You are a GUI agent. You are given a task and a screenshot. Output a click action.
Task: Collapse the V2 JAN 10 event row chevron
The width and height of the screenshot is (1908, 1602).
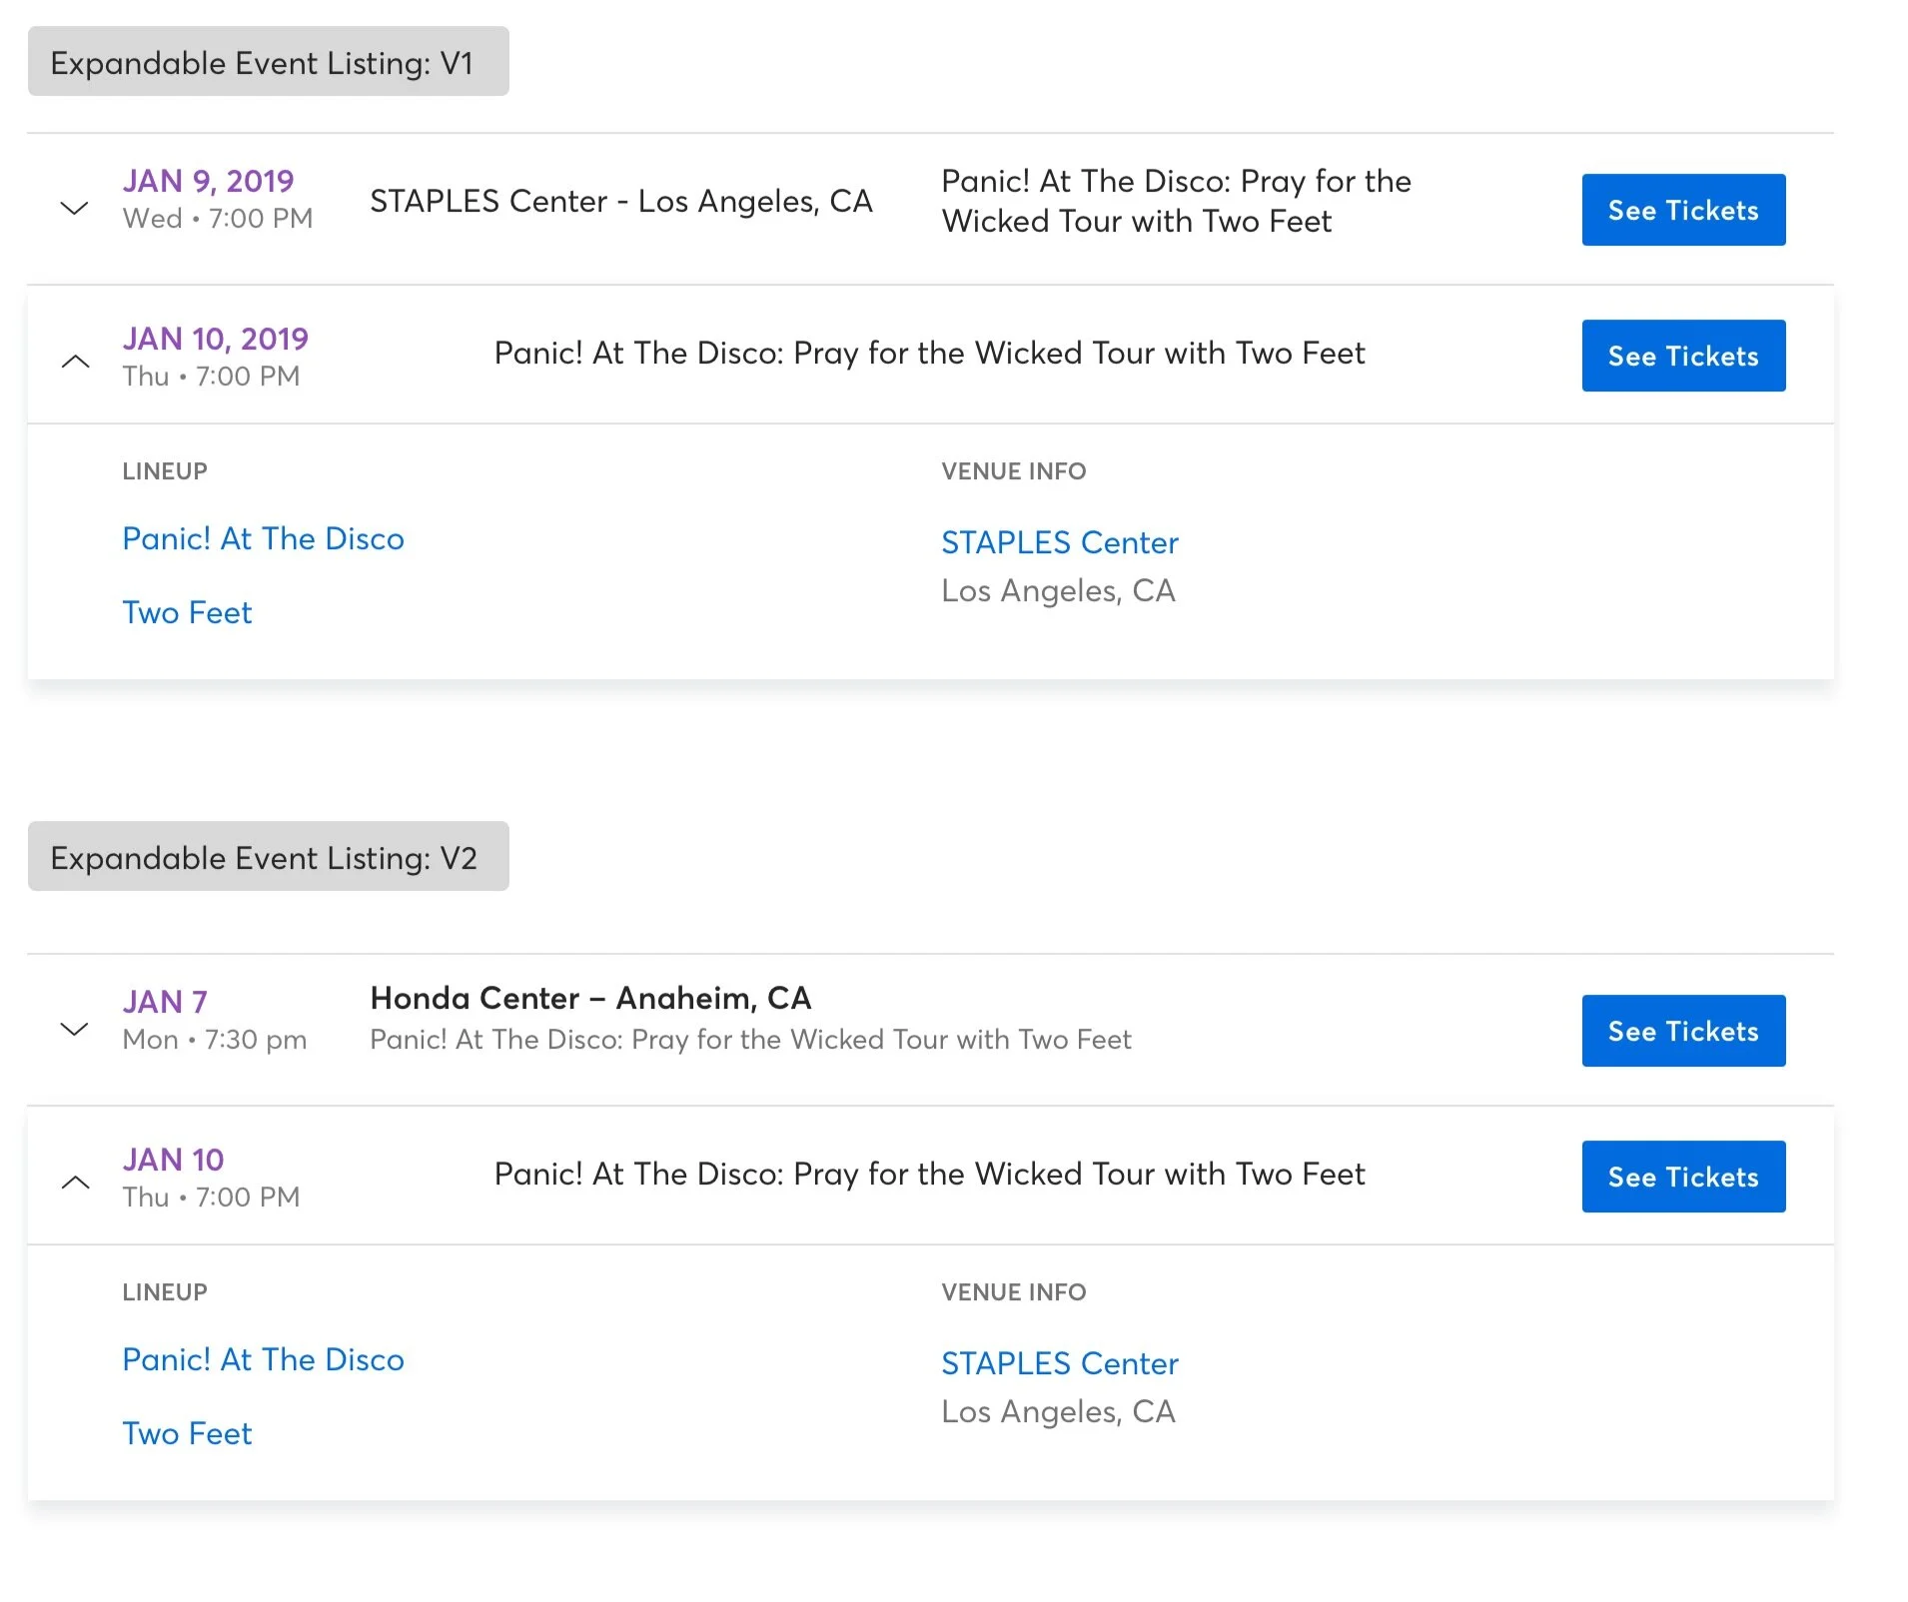(x=75, y=1183)
